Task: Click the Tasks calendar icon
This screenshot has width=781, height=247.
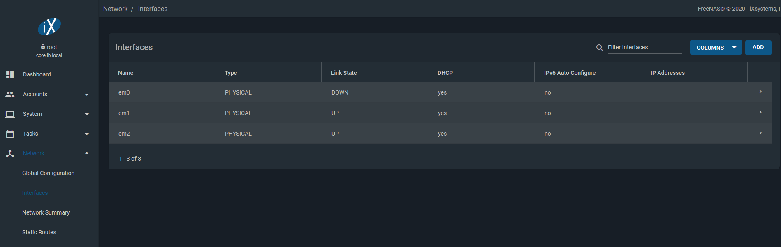Action: coord(10,134)
